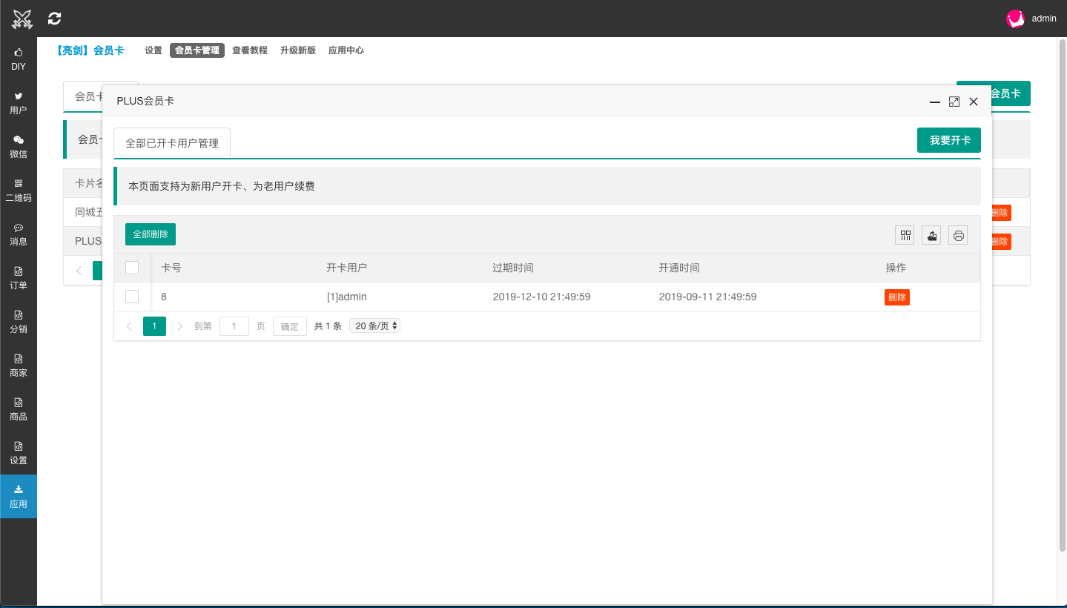Toggle the select-all checkbox in table header
The image size is (1067, 608).
click(132, 268)
